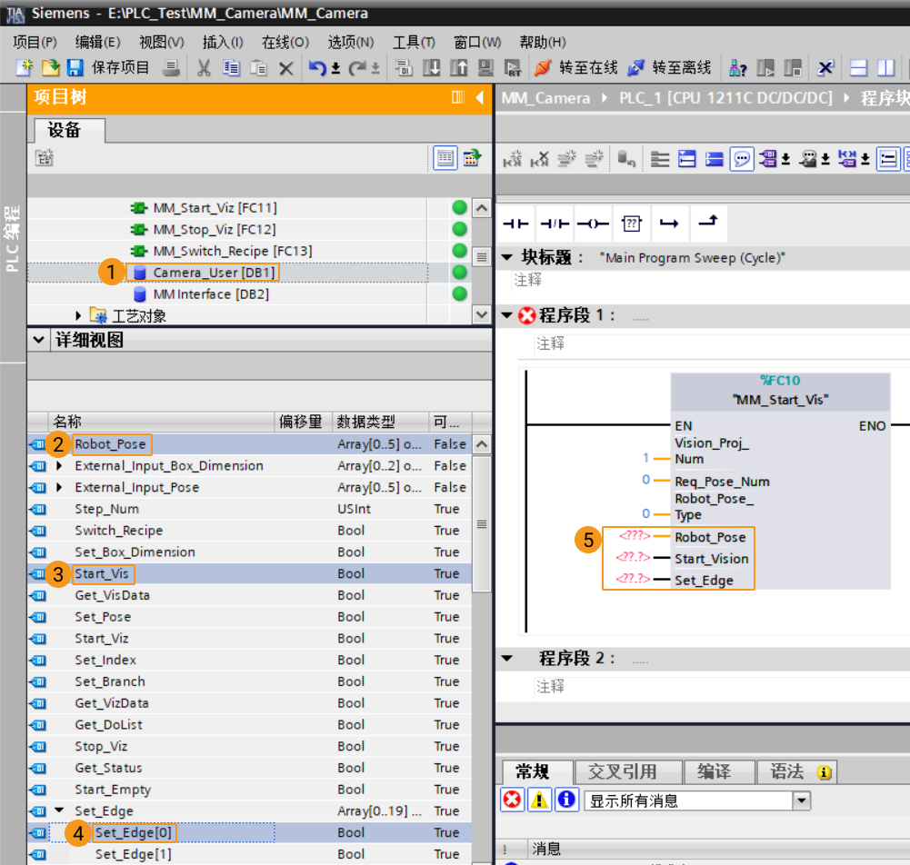This screenshot has height=865, width=910.
Task: Click the open project folder icon
Action: pos(50,68)
